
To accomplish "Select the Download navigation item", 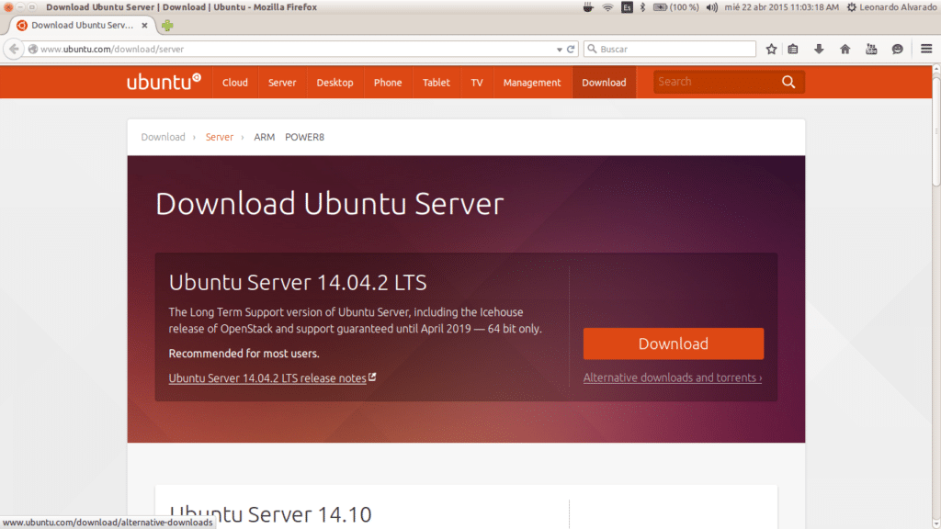I will coord(604,83).
